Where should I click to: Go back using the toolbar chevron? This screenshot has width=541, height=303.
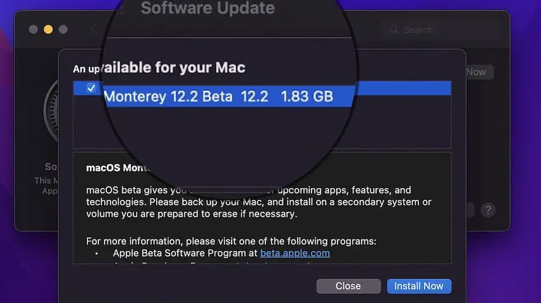94,29
